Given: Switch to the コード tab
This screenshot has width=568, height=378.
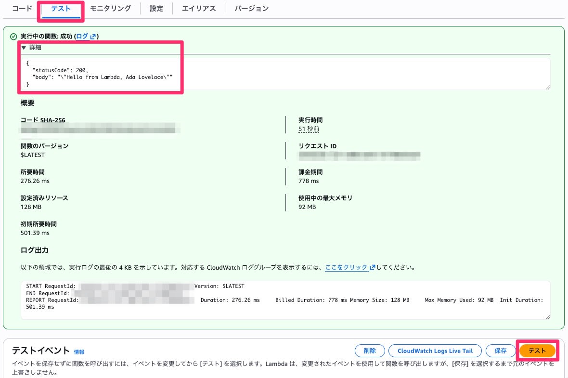Looking at the screenshot, I should pyautogui.click(x=21, y=8).
